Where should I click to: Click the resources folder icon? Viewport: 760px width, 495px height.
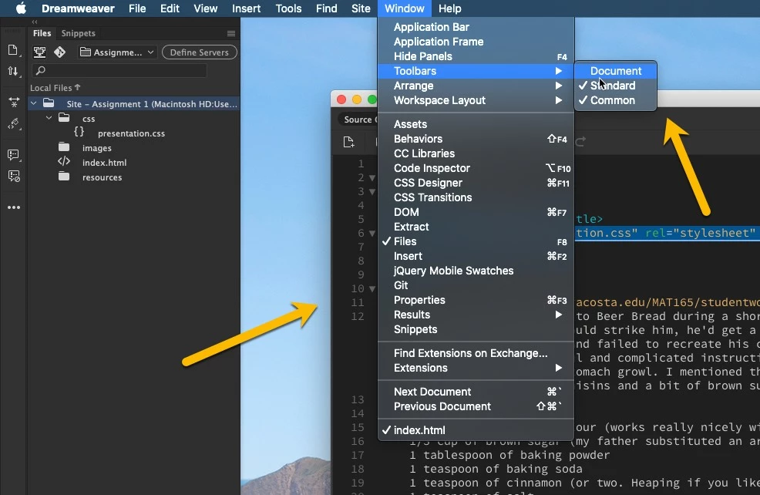64,176
